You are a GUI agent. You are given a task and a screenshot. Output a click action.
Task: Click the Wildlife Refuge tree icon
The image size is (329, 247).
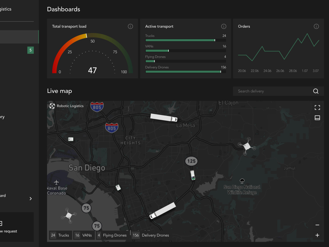pos(242,181)
